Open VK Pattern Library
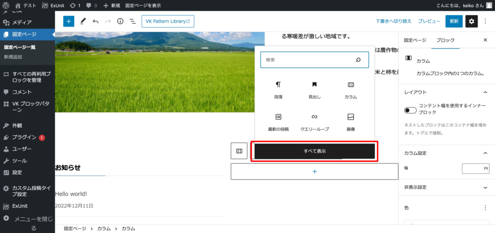Viewport: 495px width, 233px height. pos(168,21)
